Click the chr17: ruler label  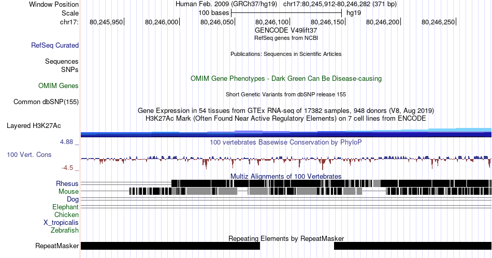(69, 22)
